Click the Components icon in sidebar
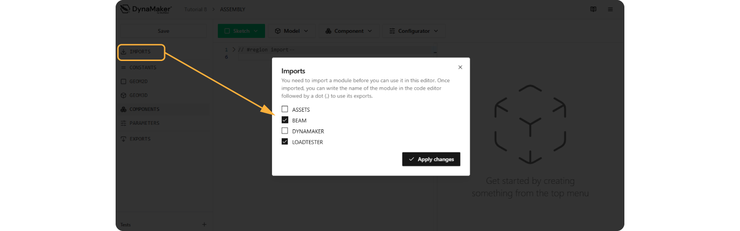The image size is (740, 231). 123,109
